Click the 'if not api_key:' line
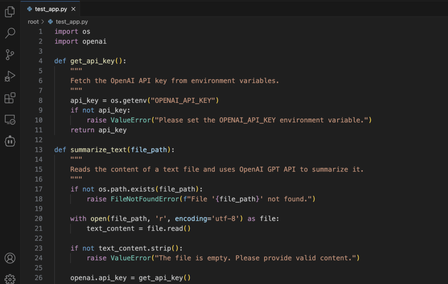The height and width of the screenshot is (284, 448). 100,110
